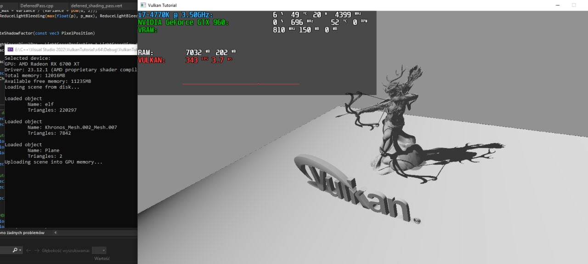Click 'Uploading scene into GPU memory...' line
Viewport: 588px width, 264px height.
pos(53,162)
